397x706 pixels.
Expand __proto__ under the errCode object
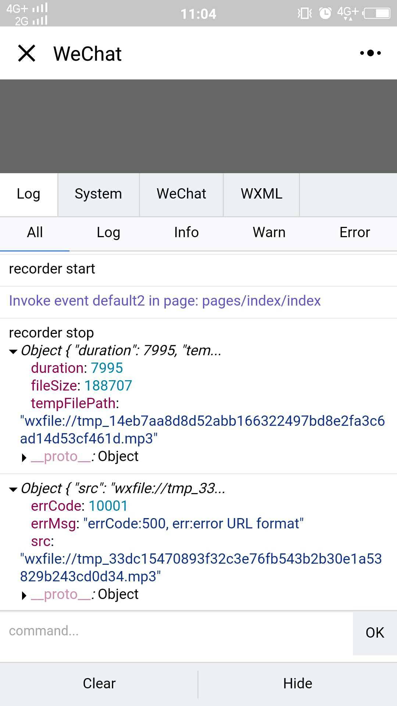[x=24, y=595]
